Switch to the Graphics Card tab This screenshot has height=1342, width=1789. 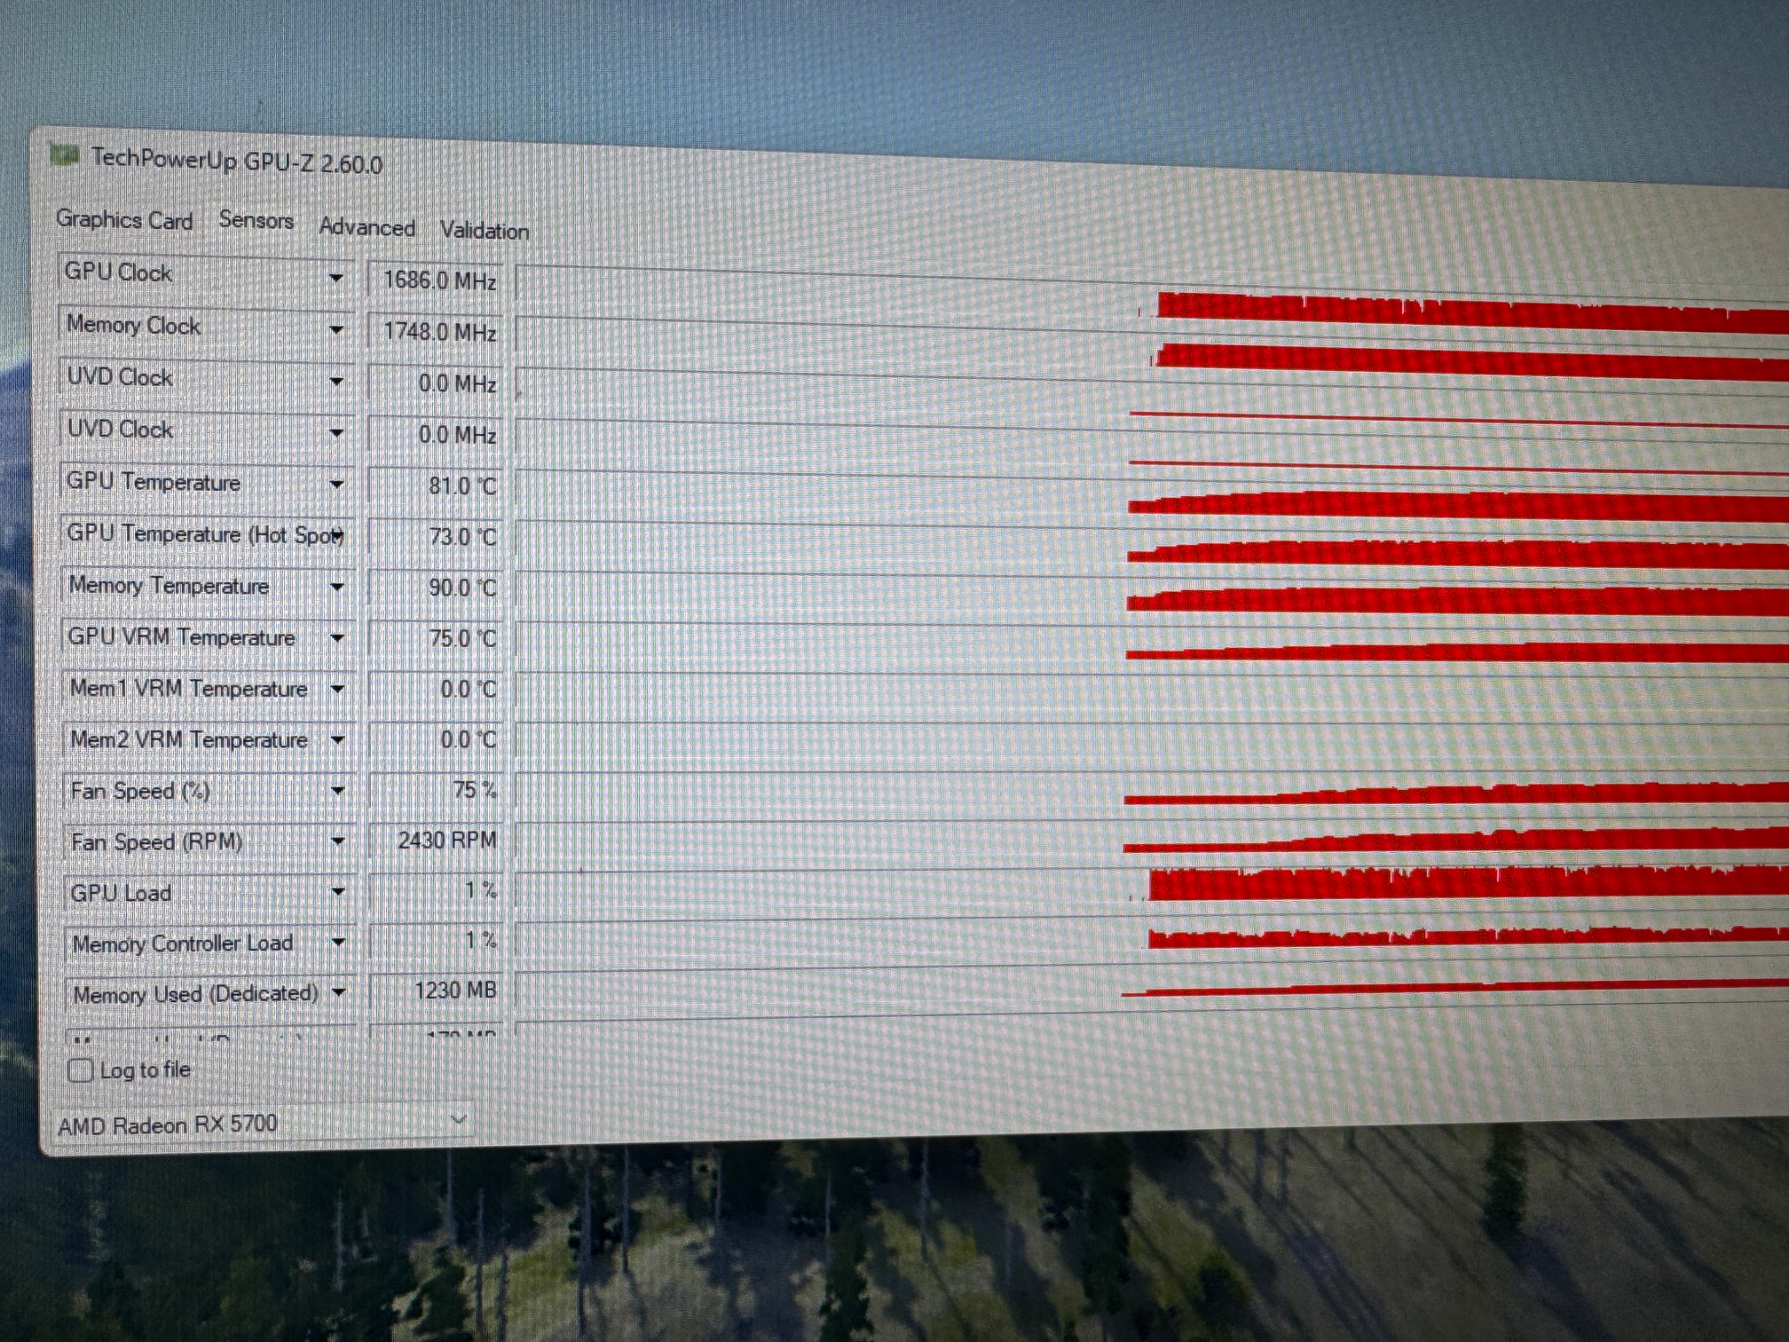click(124, 220)
